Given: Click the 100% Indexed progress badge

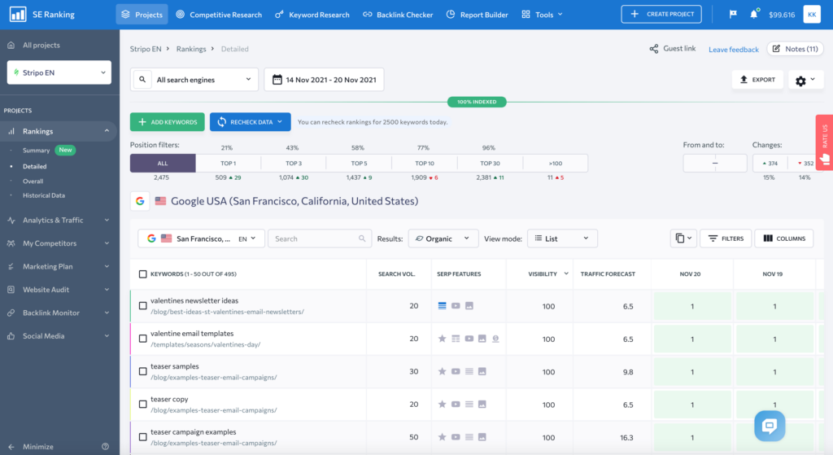Looking at the screenshot, I should point(477,102).
